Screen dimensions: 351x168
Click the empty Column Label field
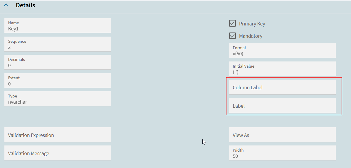(x=282, y=87)
